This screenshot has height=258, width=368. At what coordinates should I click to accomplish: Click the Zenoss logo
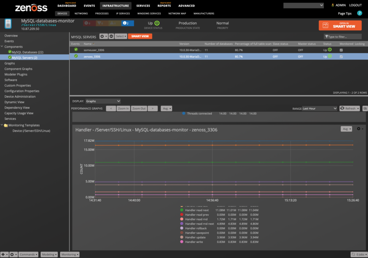[31, 8]
